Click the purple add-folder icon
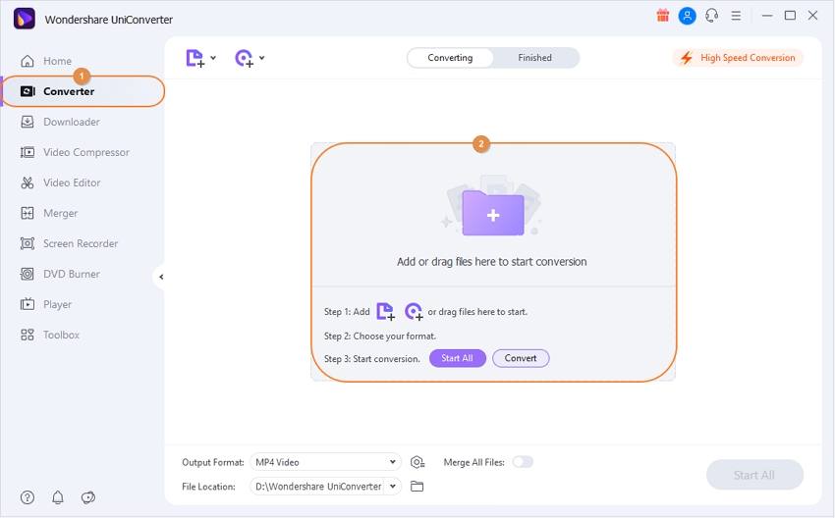 pos(493,213)
